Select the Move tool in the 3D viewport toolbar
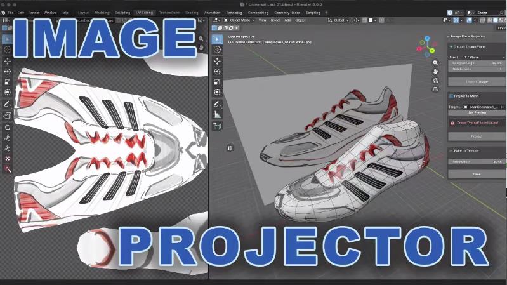This screenshot has height=285, width=507. click(217, 61)
